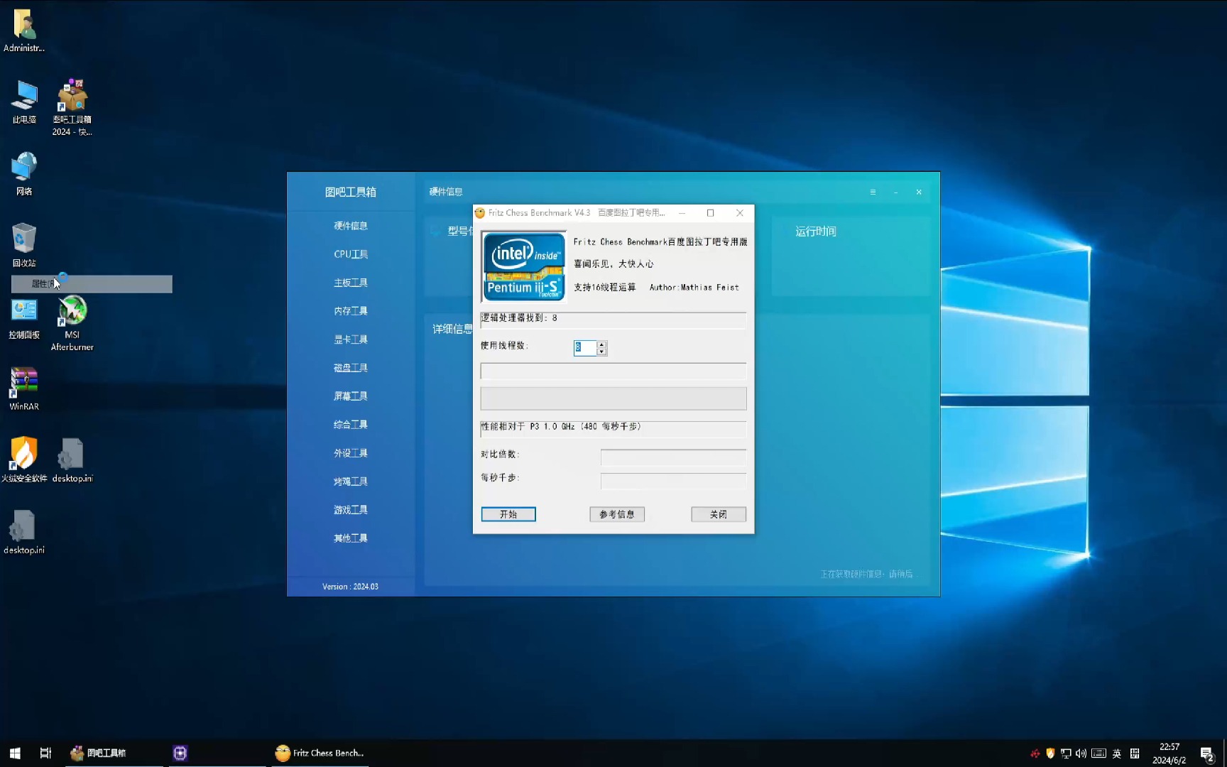This screenshot has height=767, width=1227.
Task: Click the 使用线程数 number field
Action: tap(585, 347)
